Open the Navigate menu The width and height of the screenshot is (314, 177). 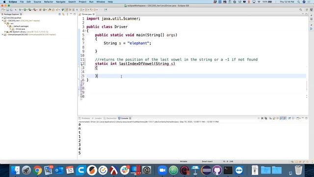tap(60, 2)
